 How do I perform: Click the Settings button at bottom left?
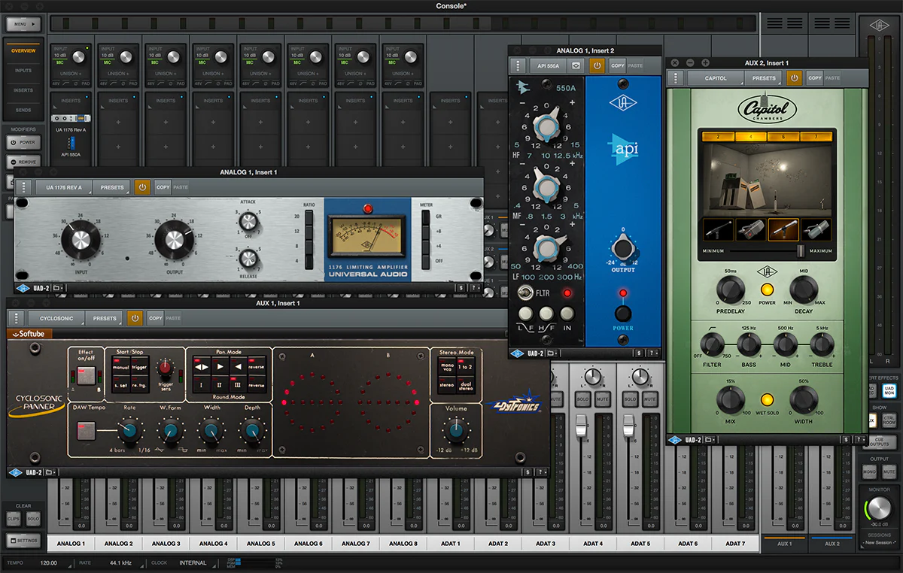pos(23,540)
